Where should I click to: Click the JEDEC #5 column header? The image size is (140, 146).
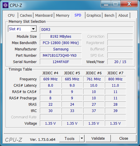point(72,73)
